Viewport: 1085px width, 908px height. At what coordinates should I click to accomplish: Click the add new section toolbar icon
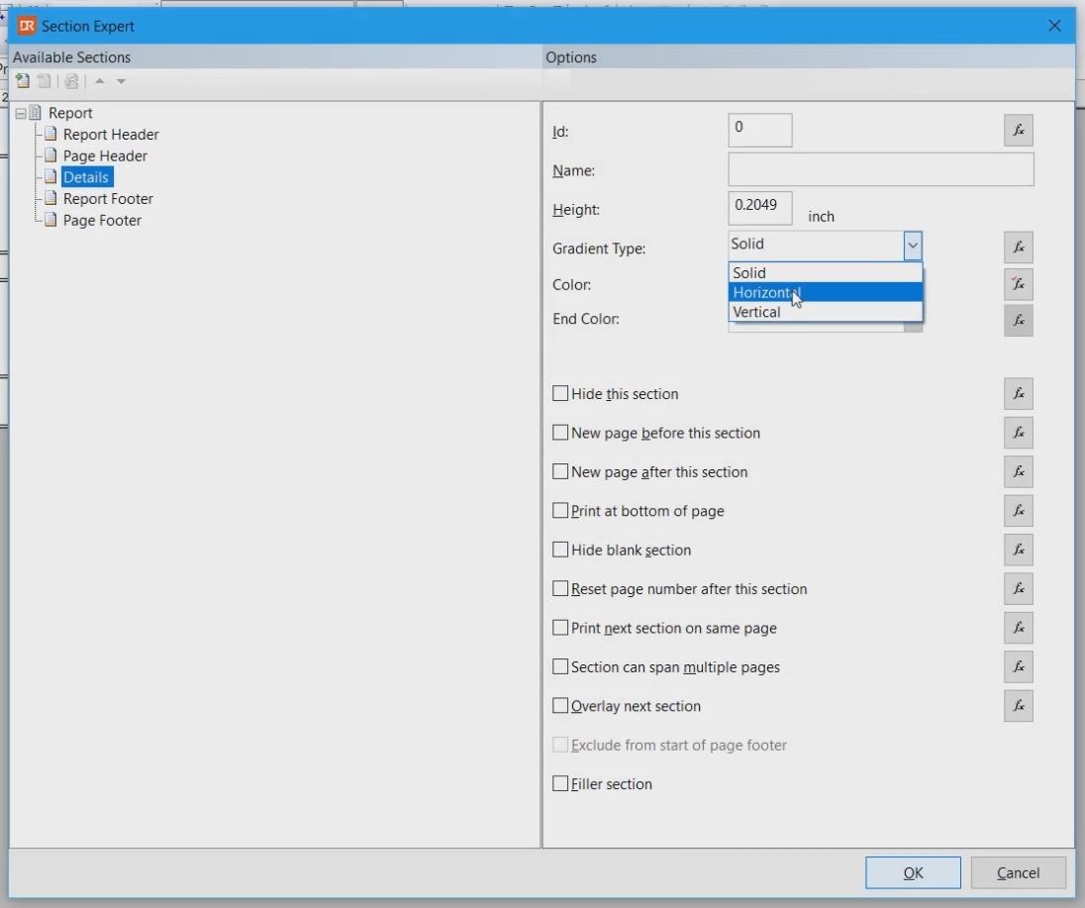[x=22, y=81]
